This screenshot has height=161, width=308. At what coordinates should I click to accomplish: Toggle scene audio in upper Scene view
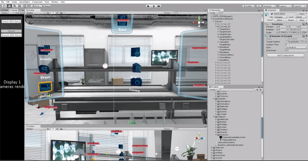[x=57, y=13]
